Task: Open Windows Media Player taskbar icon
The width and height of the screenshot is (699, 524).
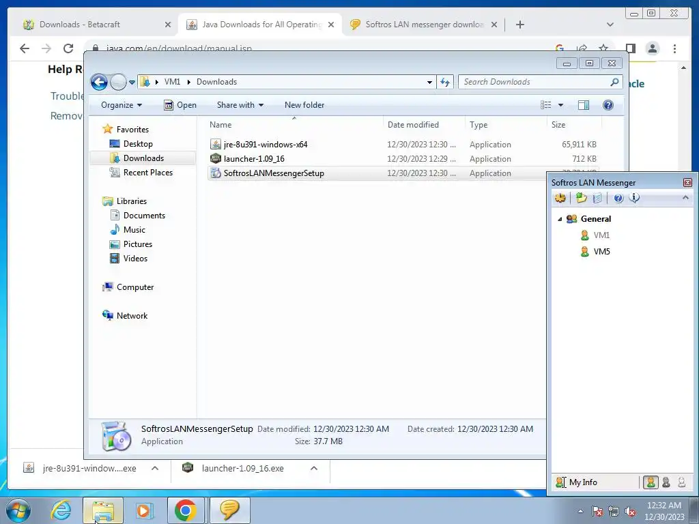Action: tap(143, 510)
